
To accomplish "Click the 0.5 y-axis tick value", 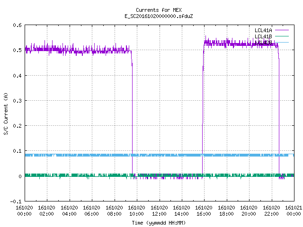I will (x=17, y=50).
